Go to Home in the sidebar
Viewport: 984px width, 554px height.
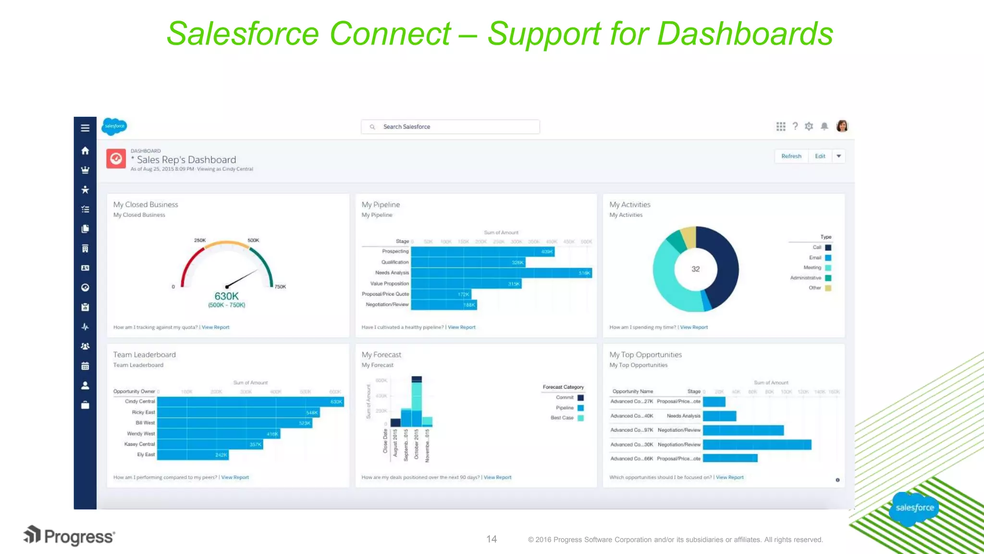[85, 151]
